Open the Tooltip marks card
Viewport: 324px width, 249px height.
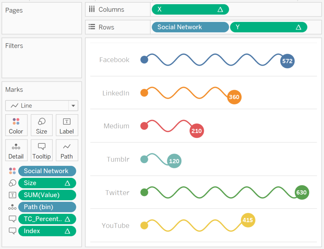coord(41,150)
